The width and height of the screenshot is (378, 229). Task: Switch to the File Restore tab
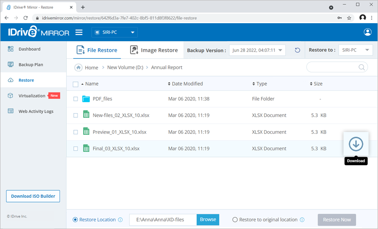pyautogui.click(x=97, y=50)
